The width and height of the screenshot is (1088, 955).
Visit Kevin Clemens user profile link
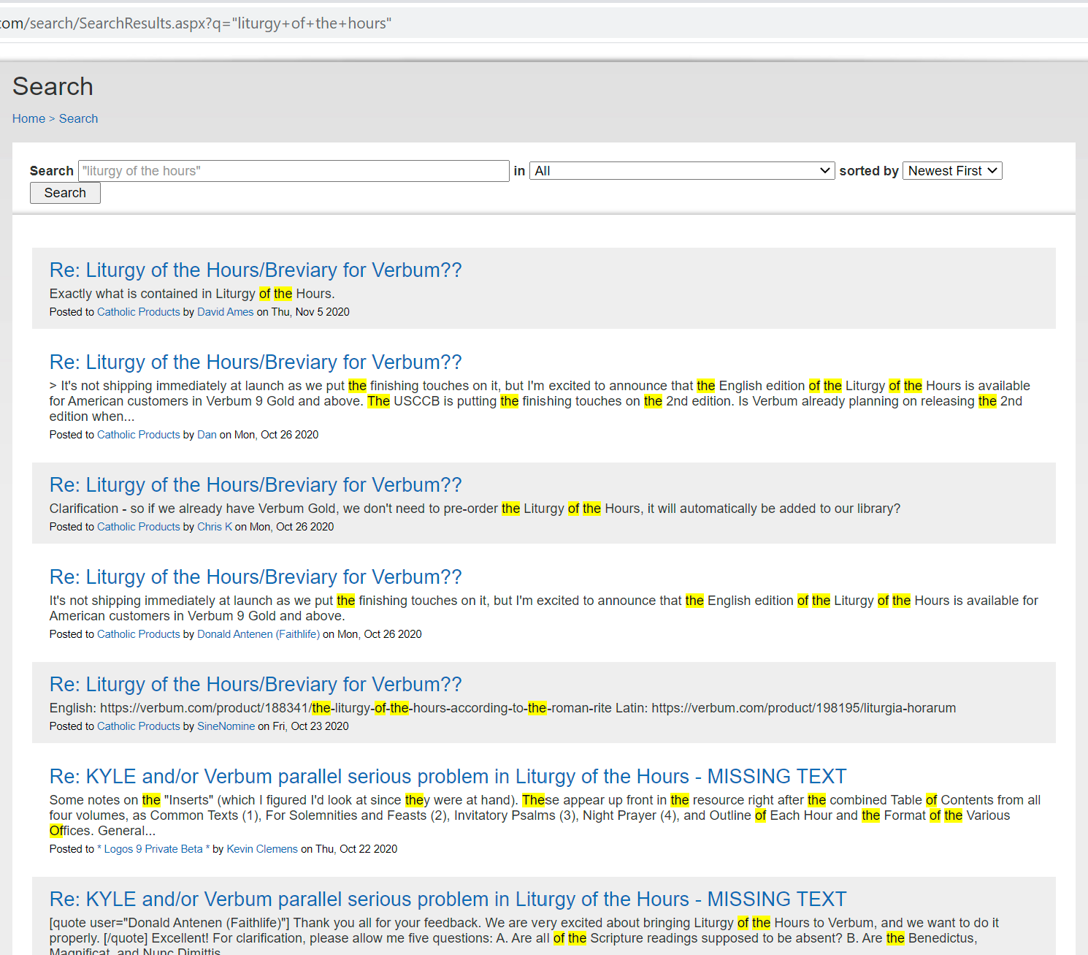coord(262,849)
